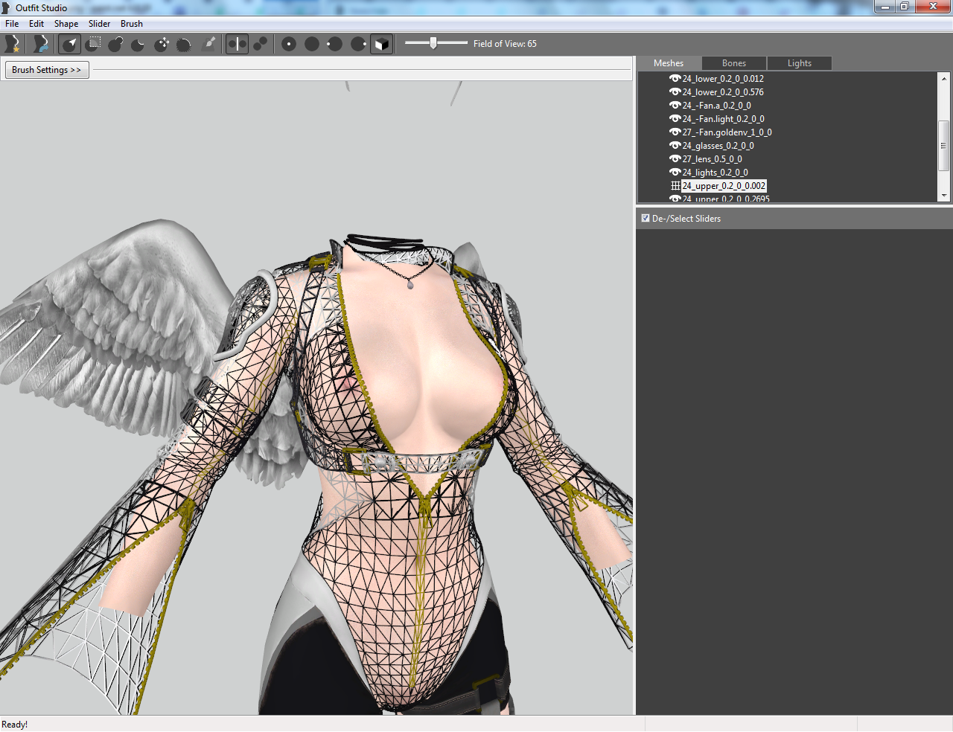
Task: Click the Load Outfit icon with blue arrow
Action: pyautogui.click(x=41, y=44)
